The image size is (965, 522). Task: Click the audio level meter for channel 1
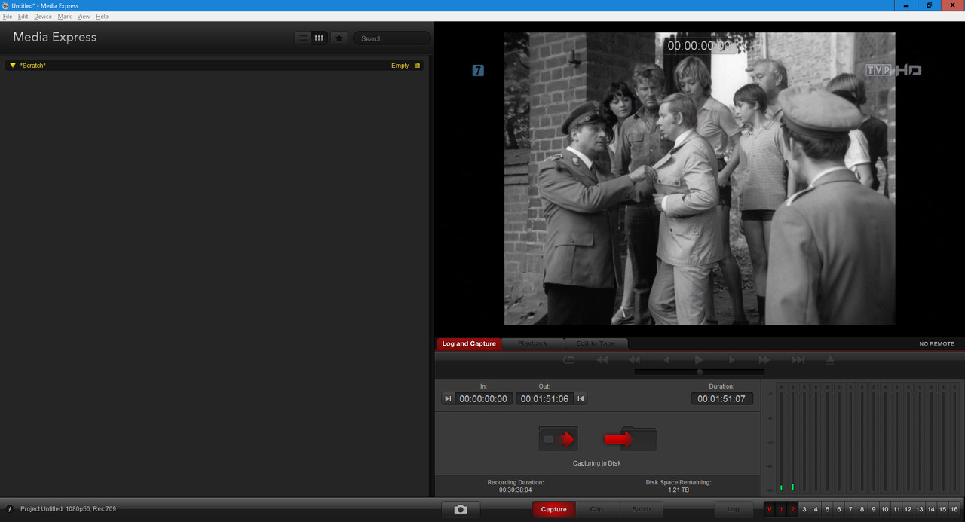point(781,438)
